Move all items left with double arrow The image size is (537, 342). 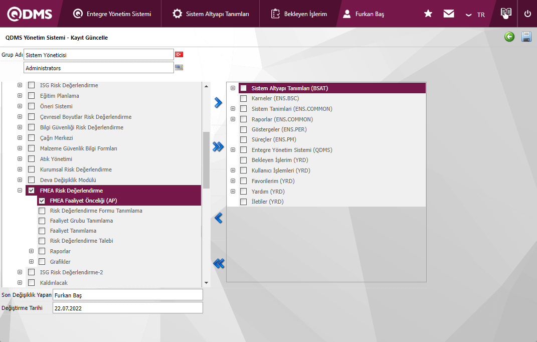219,263
